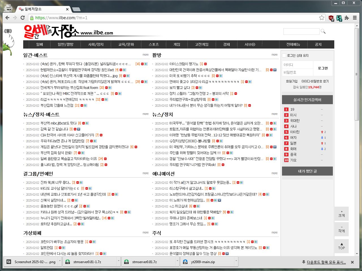The width and height of the screenshot is (362, 271).
Task: Open a new tab button
Action: 76,9
